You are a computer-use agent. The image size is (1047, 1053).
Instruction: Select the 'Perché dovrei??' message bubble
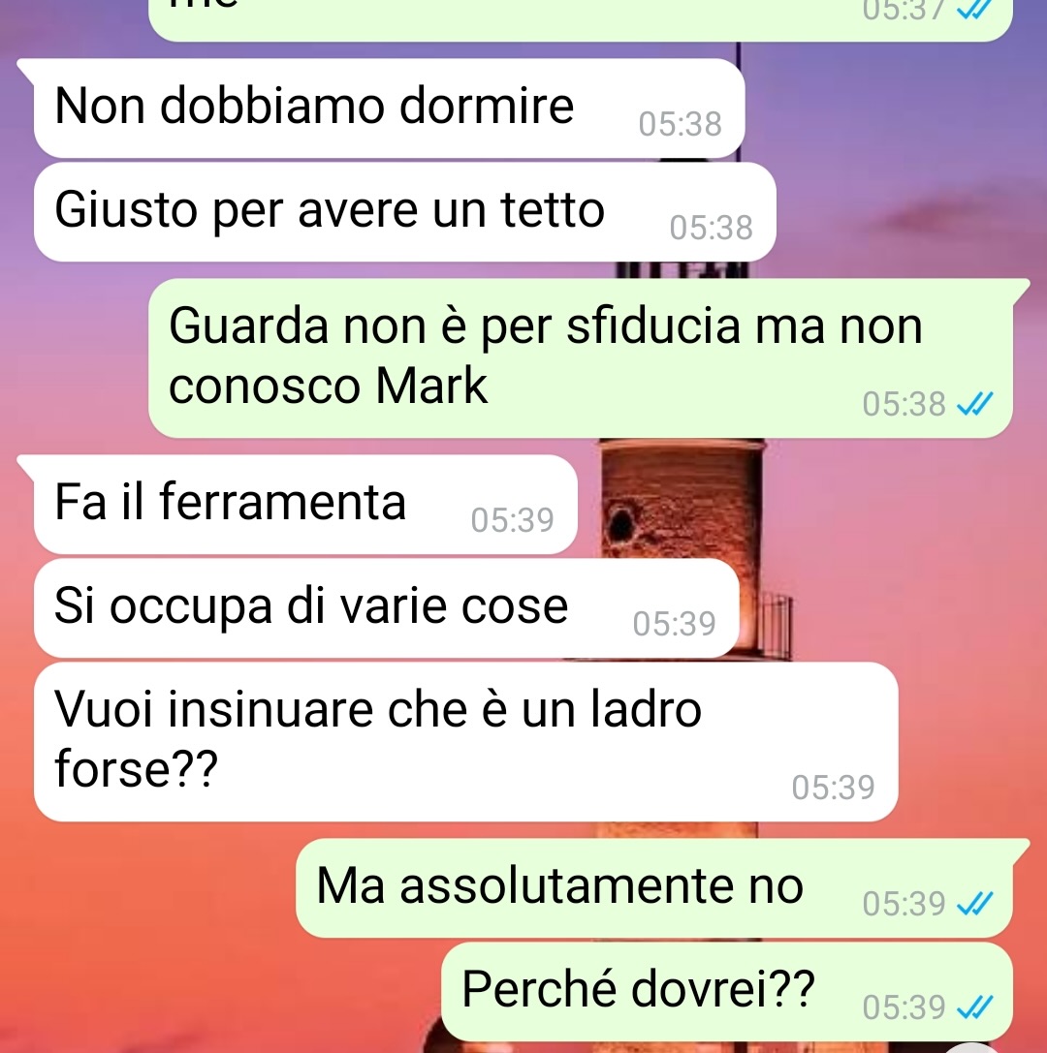click(x=726, y=992)
